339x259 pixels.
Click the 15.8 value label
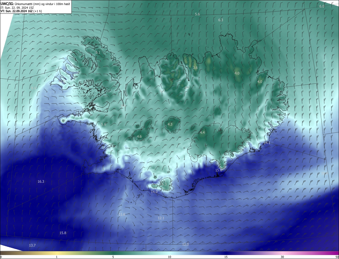coord(63,233)
